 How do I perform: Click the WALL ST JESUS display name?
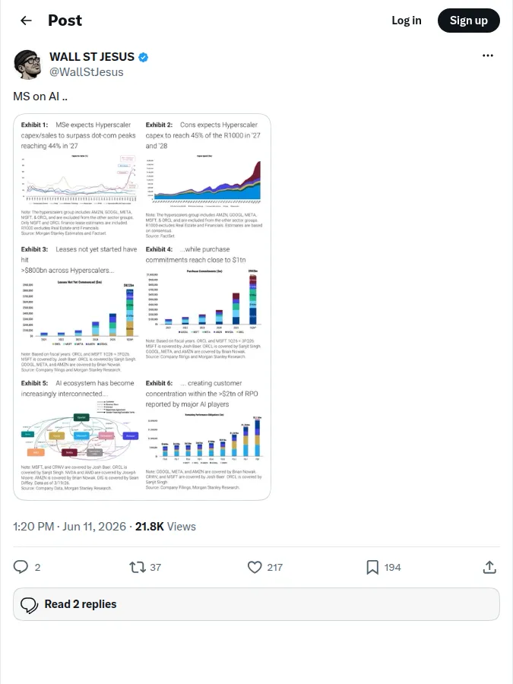pos(92,57)
